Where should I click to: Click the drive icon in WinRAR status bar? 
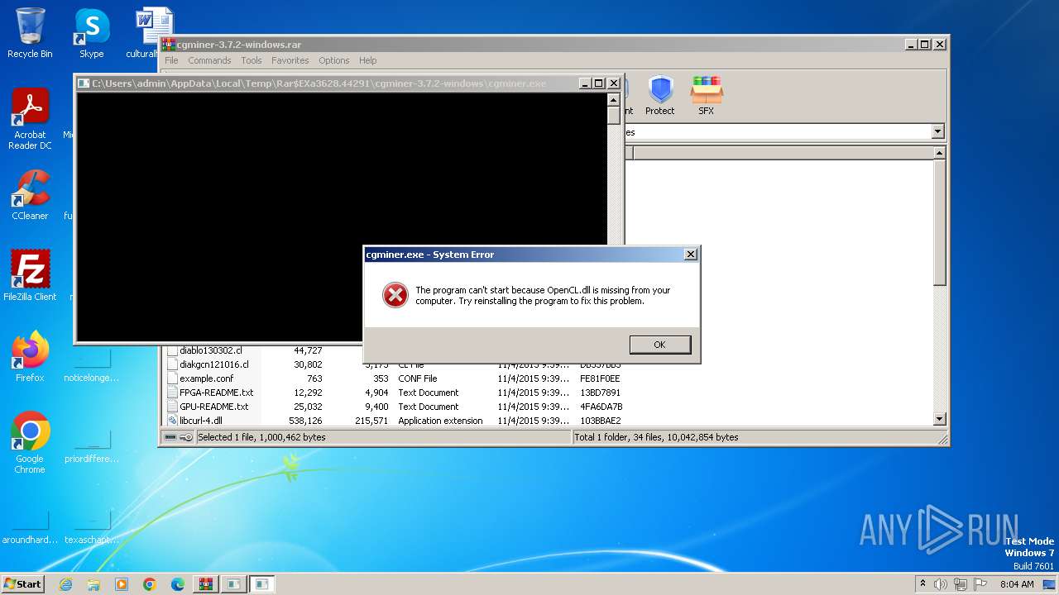coord(170,437)
